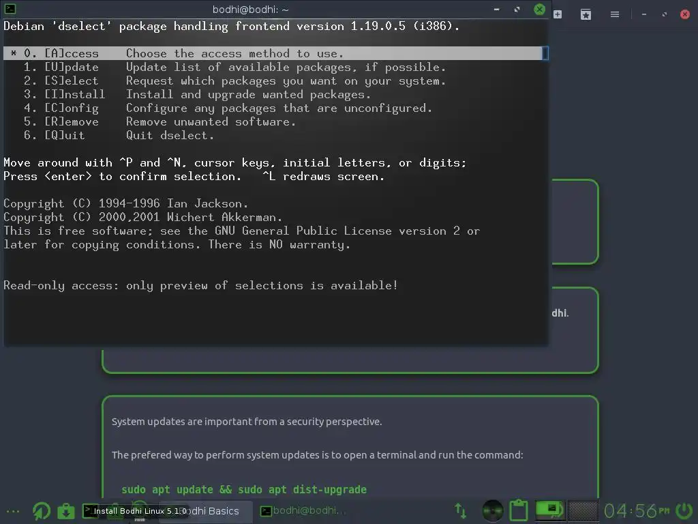Open a new tab in the browser window
This screenshot has width=698, height=524.
click(558, 15)
